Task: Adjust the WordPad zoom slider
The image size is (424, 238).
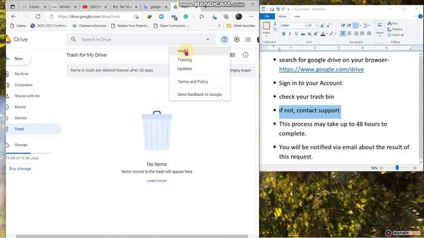Action: 397,168
